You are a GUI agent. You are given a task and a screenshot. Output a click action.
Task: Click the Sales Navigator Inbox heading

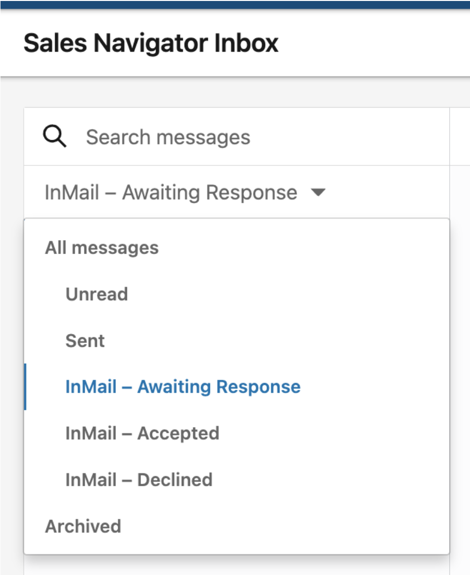[152, 43]
